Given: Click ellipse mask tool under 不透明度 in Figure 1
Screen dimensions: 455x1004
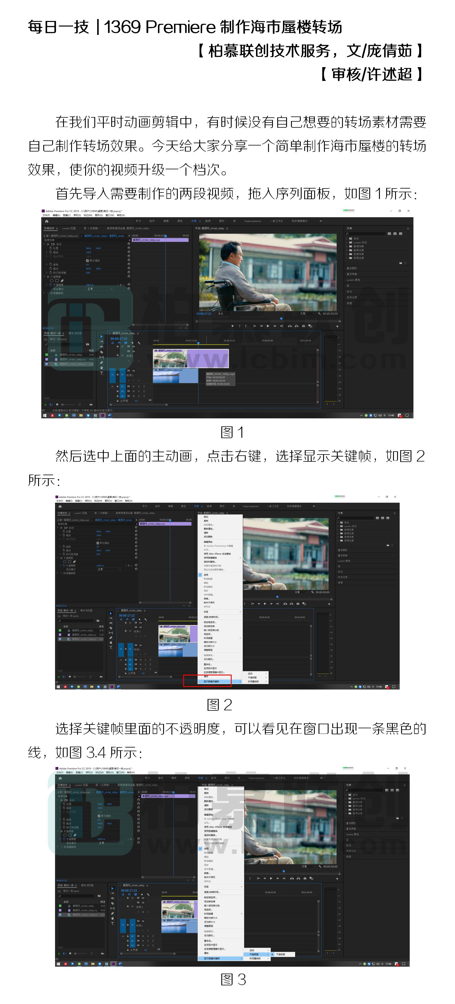Looking at the screenshot, I should pos(52,281).
